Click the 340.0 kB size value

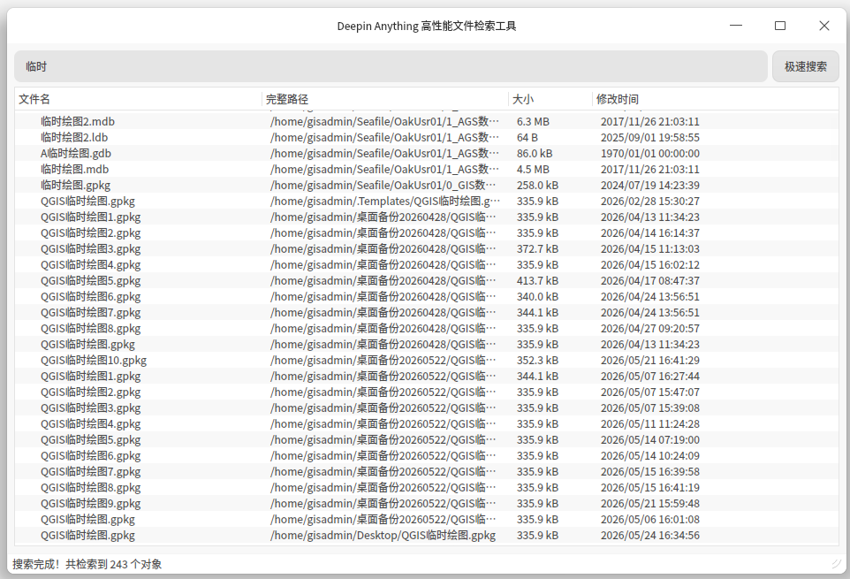[538, 296]
